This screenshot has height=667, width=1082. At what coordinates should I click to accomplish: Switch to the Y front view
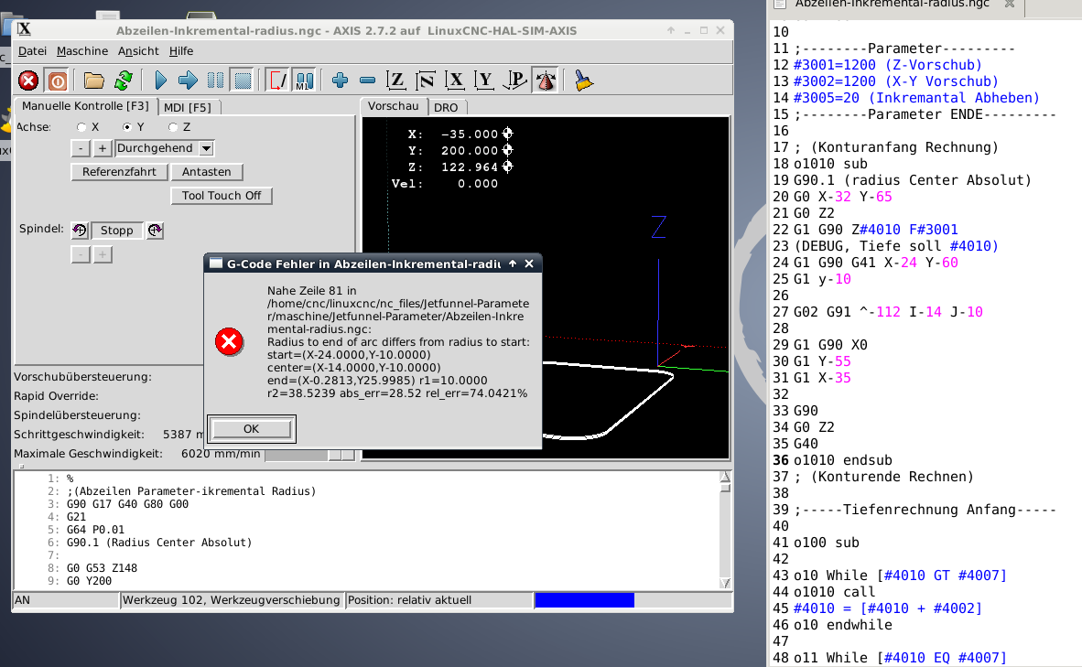point(485,81)
